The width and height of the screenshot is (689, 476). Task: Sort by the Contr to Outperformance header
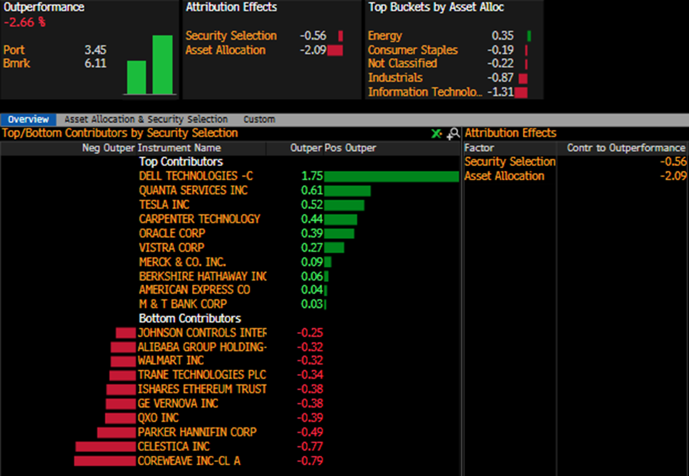pyautogui.click(x=626, y=148)
